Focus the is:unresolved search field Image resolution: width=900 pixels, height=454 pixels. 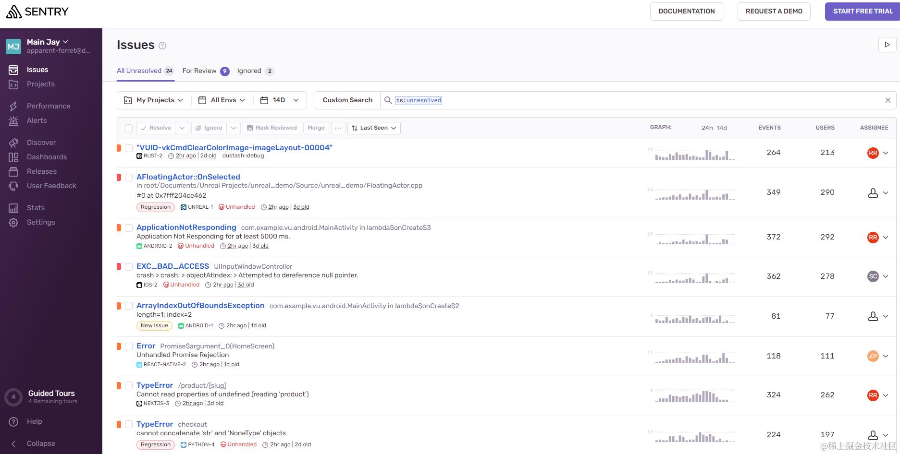(x=639, y=100)
